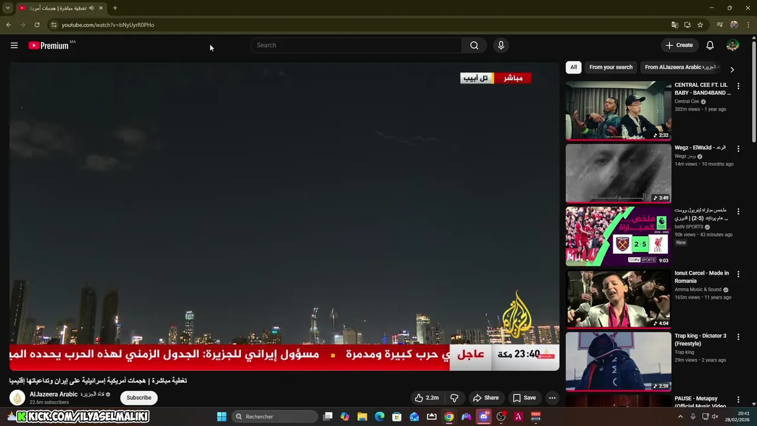The image size is (757, 426).
Task: Open Central Cee BAND4BAND thumbnail
Action: click(x=618, y=111)
